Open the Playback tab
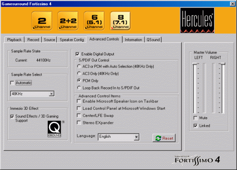Screen dimensions: 237x170 14,40
